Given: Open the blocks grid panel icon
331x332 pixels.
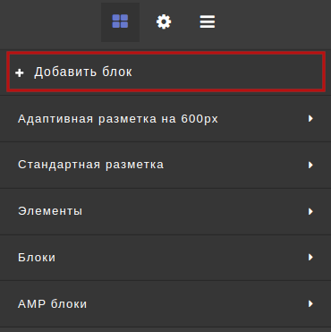Looking at the screenshot, I should click(120, 22).
